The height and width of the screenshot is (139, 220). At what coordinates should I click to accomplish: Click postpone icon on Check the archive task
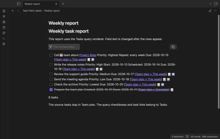pos(163,85)
